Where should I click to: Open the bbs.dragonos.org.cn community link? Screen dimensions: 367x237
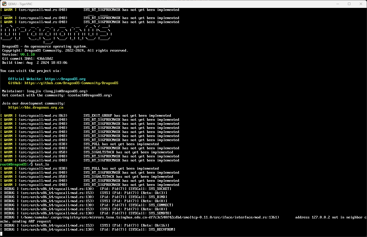point(36,108)
